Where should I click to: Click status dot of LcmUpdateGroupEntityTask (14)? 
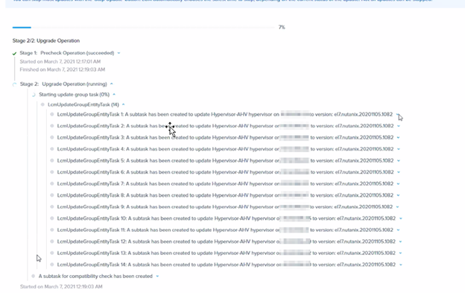42,104
